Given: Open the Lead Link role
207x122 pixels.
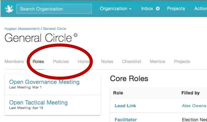Looking at the screenshot, I should click(125, 106).
